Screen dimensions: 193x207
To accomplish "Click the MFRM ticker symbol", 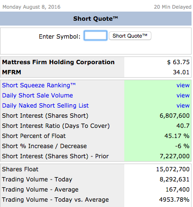I will (12, 72).
